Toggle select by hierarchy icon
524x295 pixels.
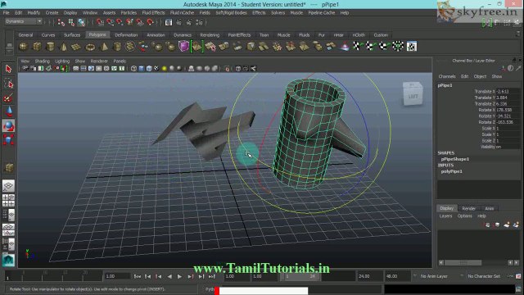(61, 22)
